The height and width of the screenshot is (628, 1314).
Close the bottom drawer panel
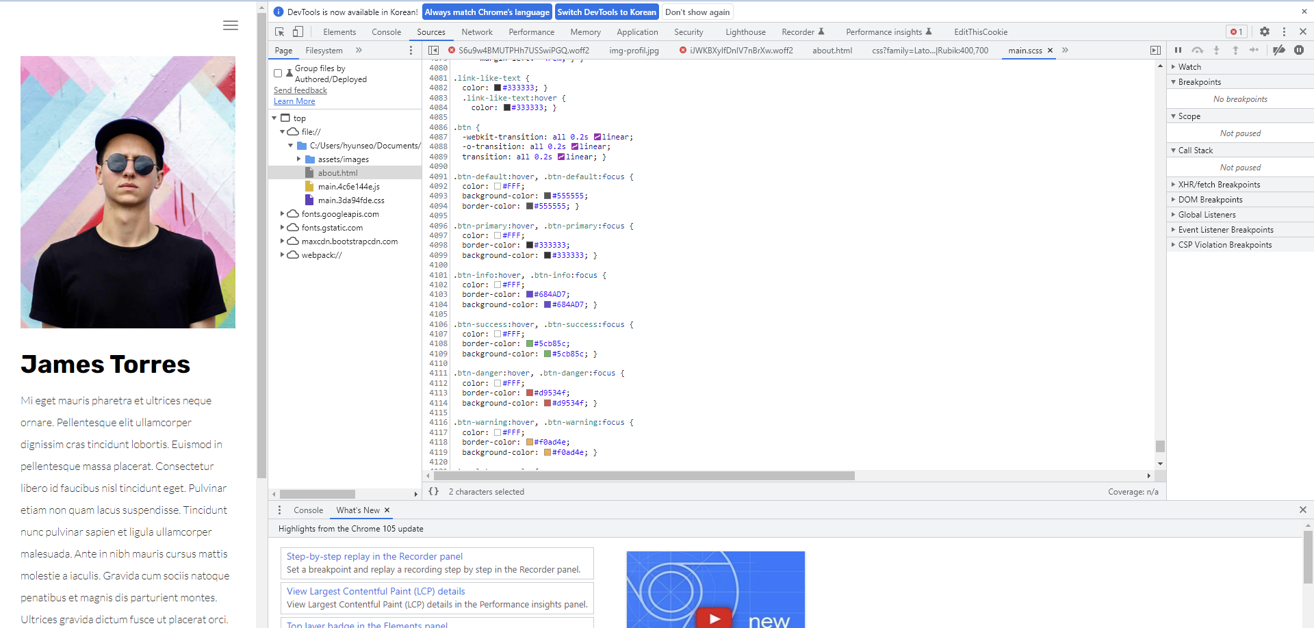[1303, 510]
